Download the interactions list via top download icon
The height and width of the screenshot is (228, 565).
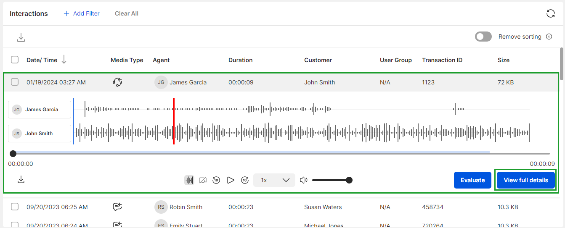[x=21, y=38]
